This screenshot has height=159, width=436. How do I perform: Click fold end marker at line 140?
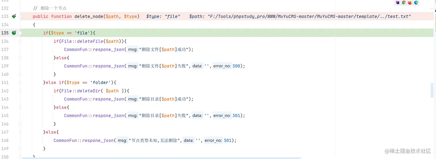click(20, 74)
